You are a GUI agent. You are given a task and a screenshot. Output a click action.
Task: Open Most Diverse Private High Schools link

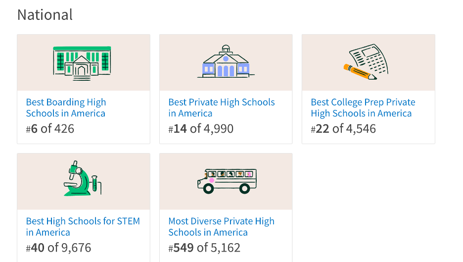pyautogui.click(x=221, y=226)
